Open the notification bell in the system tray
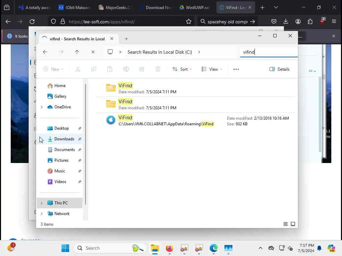 pos(319,248)
